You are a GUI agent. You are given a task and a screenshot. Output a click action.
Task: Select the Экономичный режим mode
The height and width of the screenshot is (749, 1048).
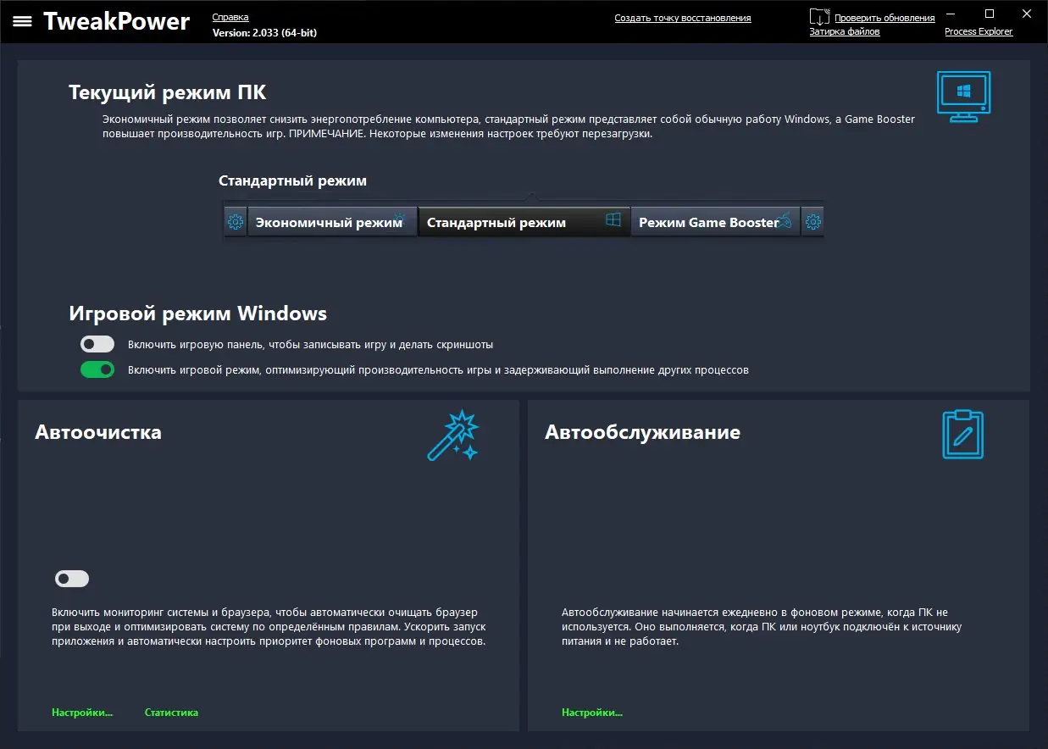(332, 222)
